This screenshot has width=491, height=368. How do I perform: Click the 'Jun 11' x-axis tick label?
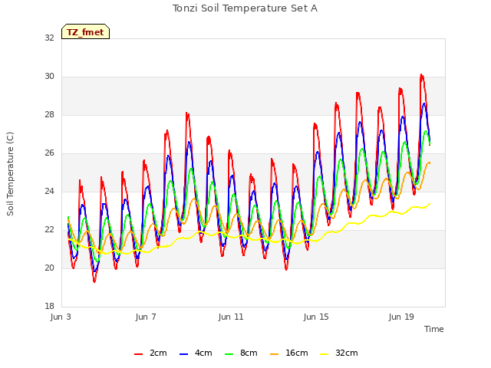(x=231, y=317)
